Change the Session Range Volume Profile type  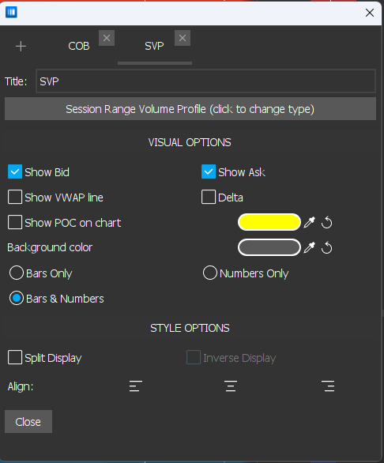click(x=190, y=109)
